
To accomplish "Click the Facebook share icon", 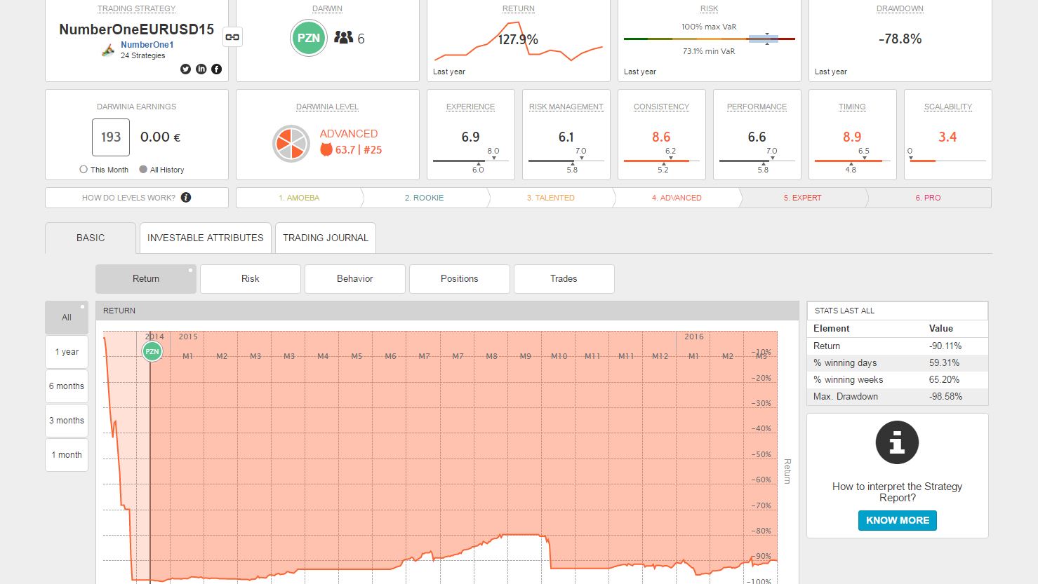I will pos(216,69).
